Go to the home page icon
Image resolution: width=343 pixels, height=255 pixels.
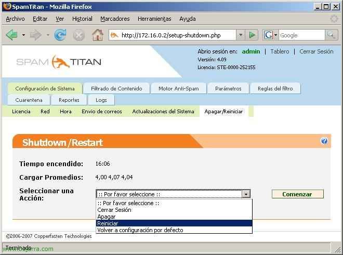pyautogui.click(x=98, y=35)
